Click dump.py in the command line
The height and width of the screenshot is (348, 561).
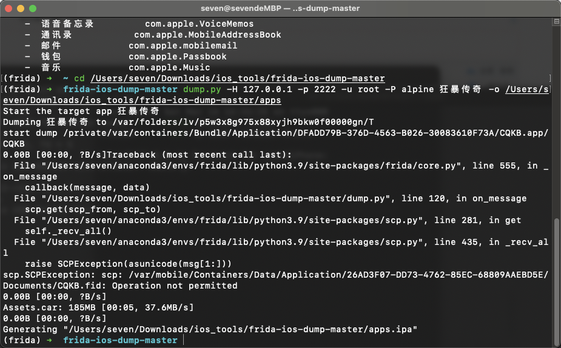[202, 89]
